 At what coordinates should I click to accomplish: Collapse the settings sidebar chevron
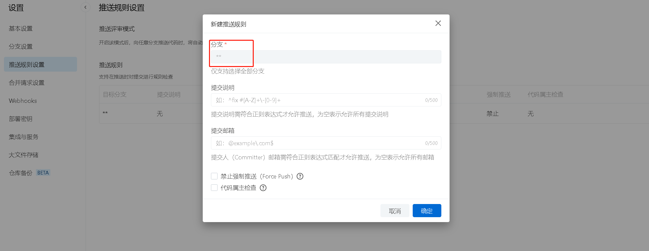[x=85, y=7]
